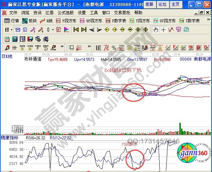
Task: Jump to last bar with the skip-forward icon
Action: 84,30
